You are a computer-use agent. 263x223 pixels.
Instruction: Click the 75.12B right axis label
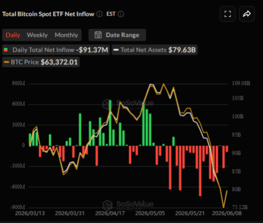240,207
